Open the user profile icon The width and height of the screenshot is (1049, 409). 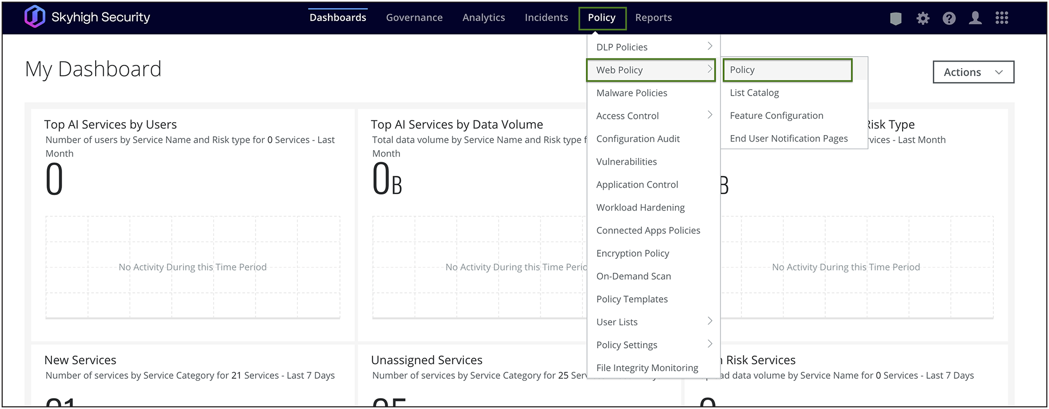click(975, 18)
